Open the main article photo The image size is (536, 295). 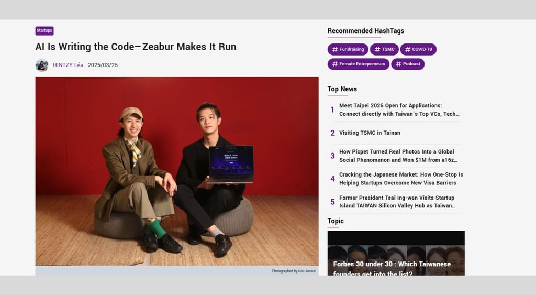177,171
